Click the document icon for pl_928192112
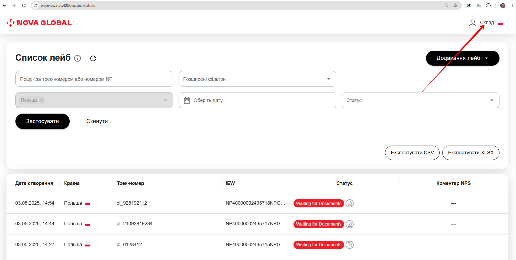 (350, 203)
